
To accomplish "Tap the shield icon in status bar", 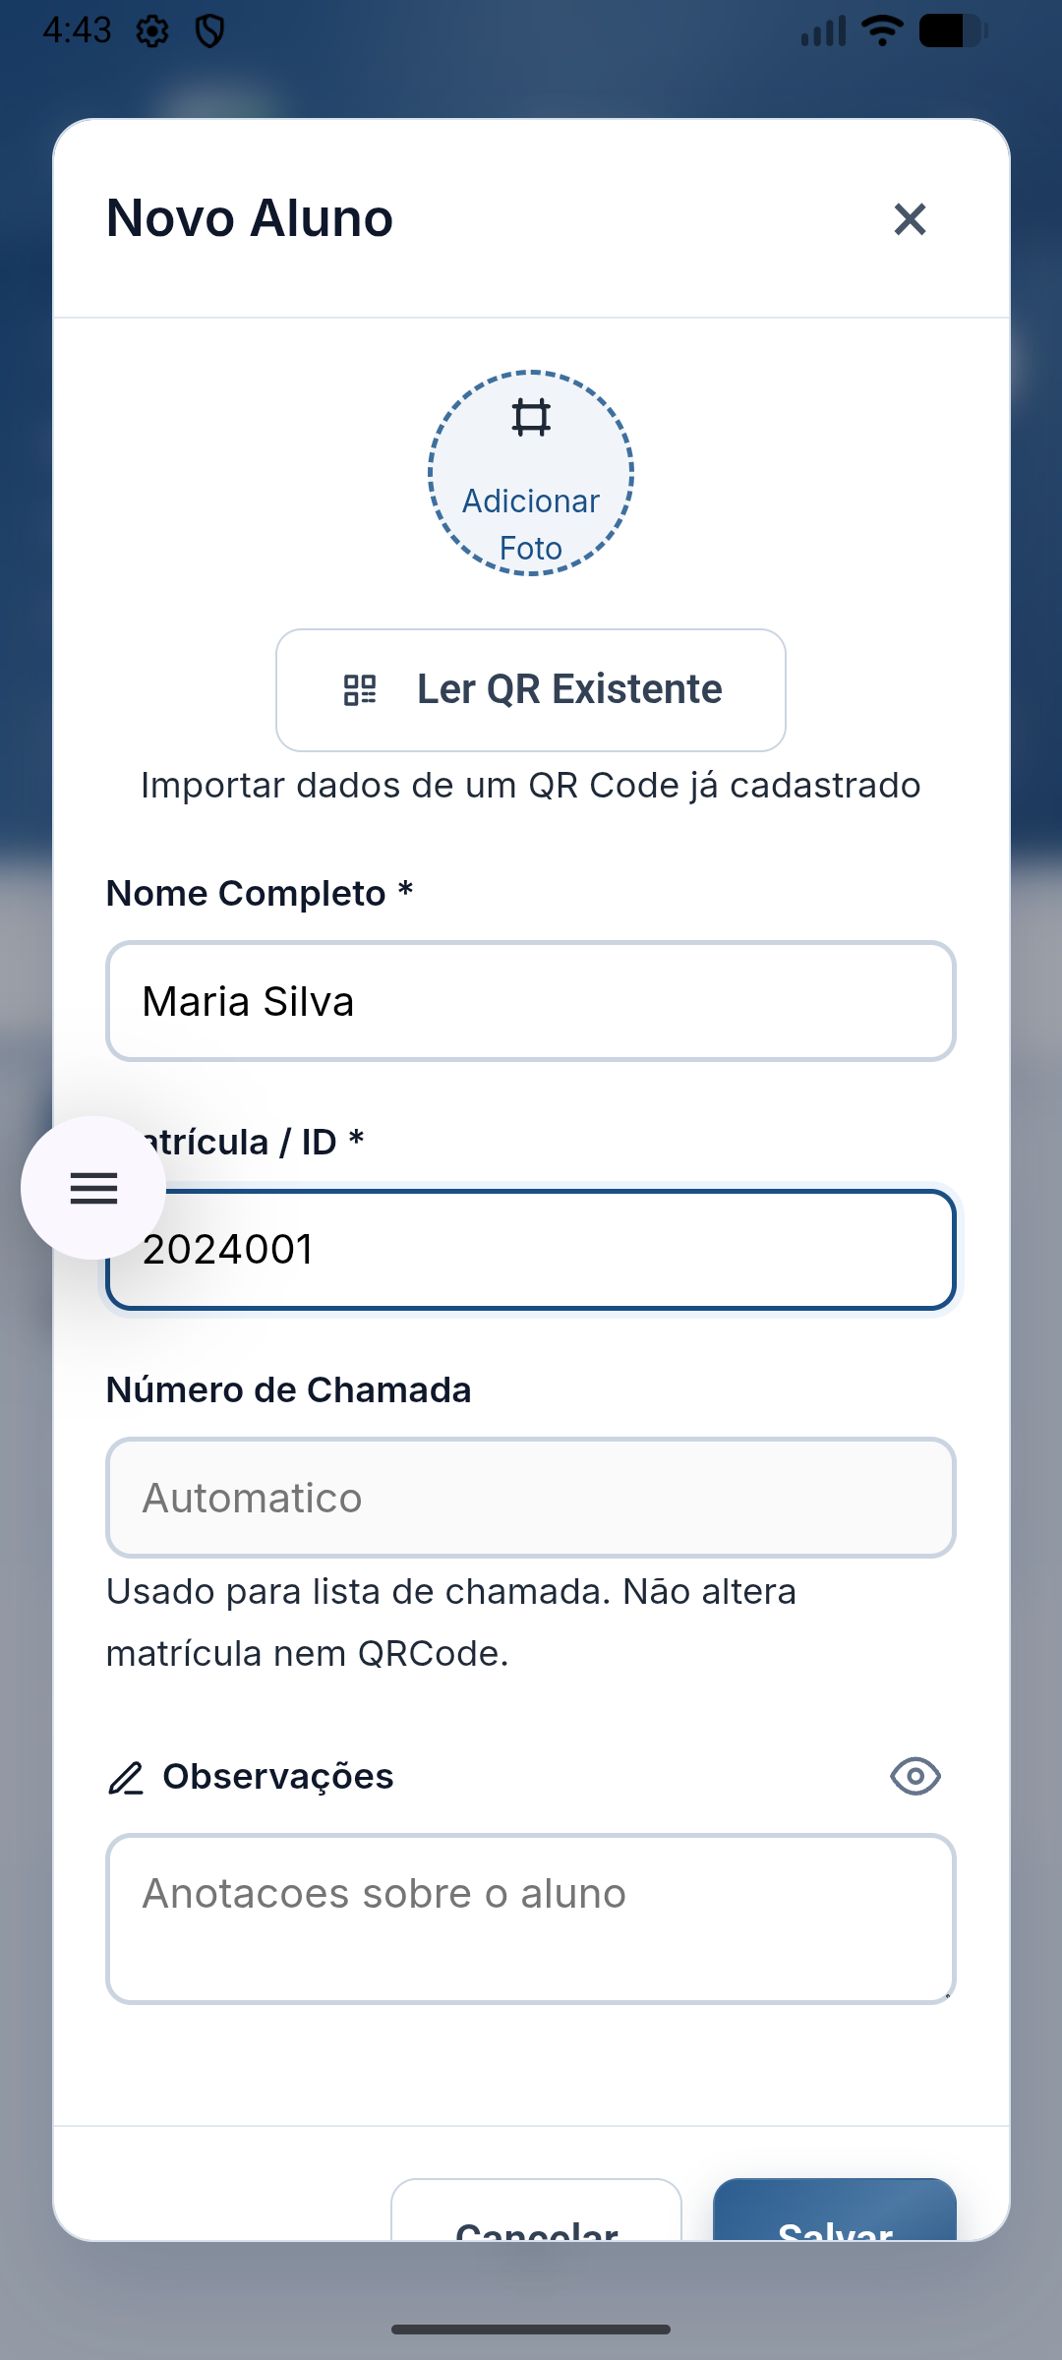I will pos(209,32).
